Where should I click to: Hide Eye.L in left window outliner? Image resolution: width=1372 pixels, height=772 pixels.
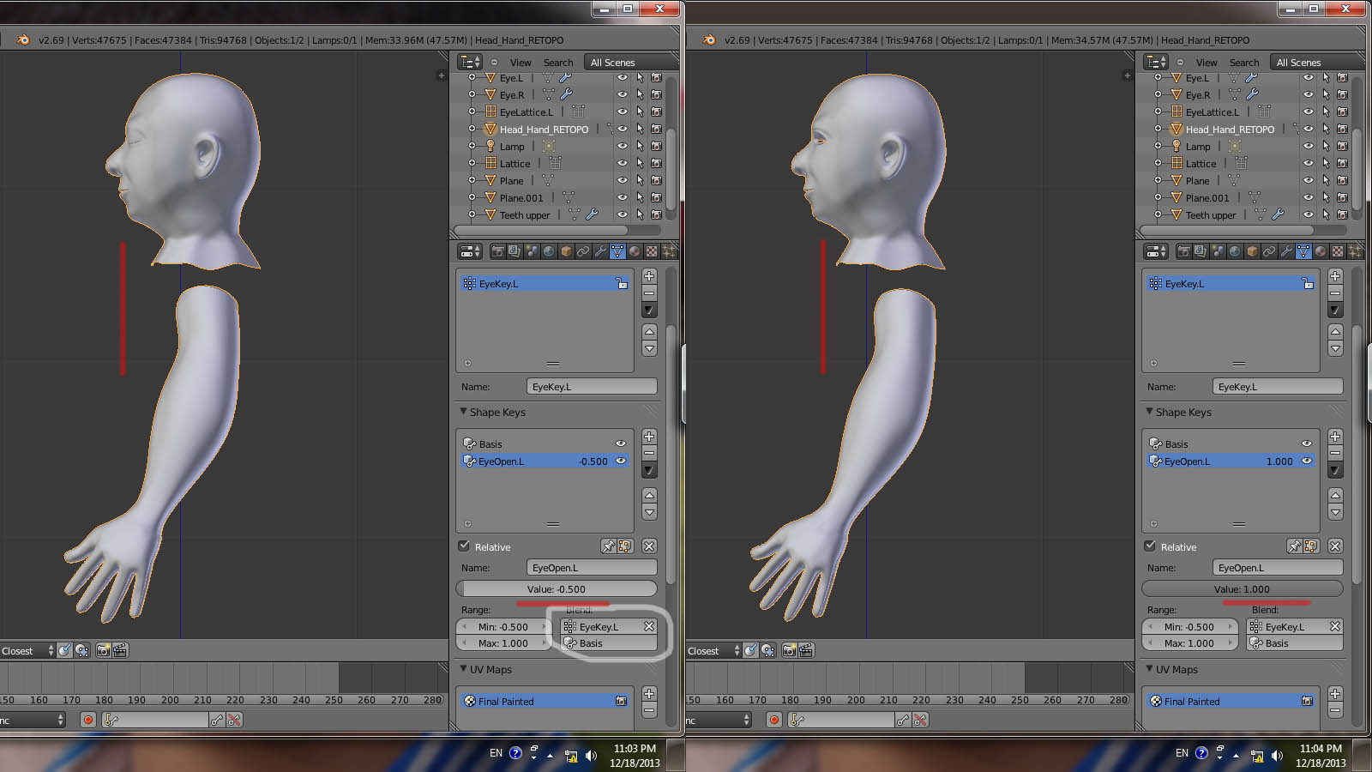click(623, 78)
